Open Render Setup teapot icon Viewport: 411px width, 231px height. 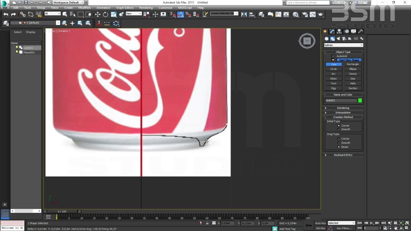(x=305, y=14)
